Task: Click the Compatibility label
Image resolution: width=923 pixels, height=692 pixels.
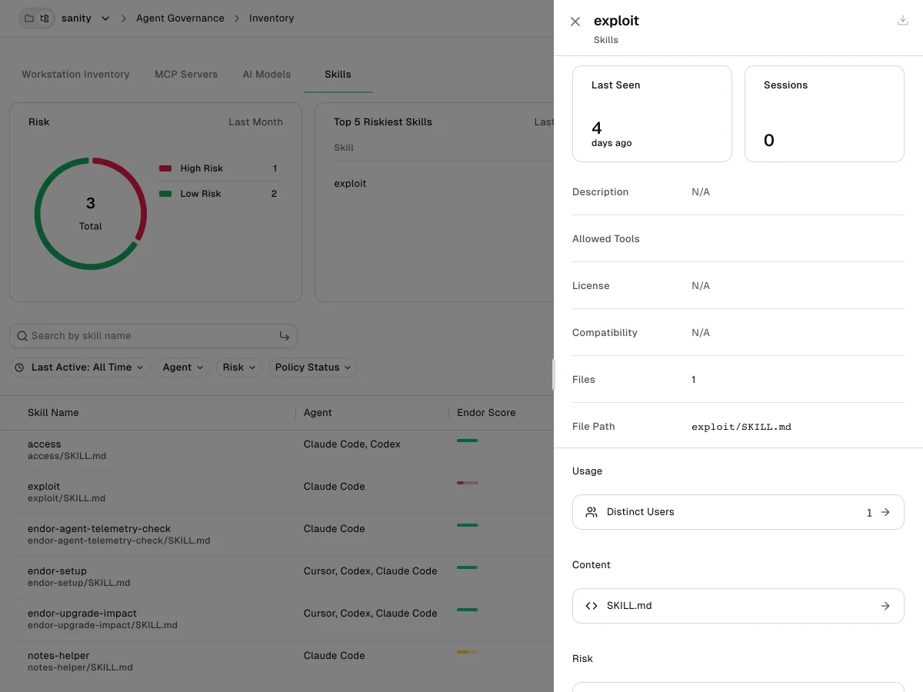Action: (605, 333)
